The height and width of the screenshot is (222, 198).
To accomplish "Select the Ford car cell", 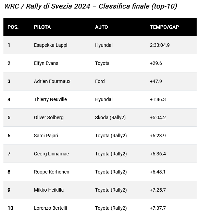I will click(x=100, y=81).
